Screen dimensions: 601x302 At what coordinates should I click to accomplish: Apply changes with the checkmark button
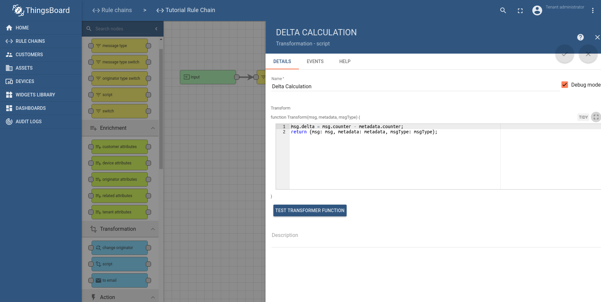(x=565, y=54)
